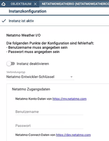The width and height of the screenshot is (109, 141).
Task: Click the Instanz ist aktiv status row
Action: point(54,21)
